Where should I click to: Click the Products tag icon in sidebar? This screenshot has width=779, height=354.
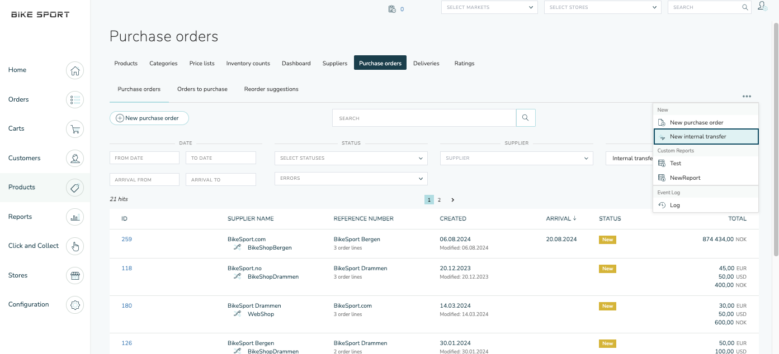(75, 188)
